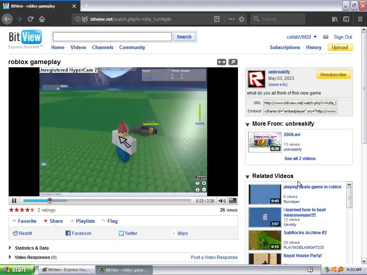Pause the video with the pause button
Screen dimensions: 367x275
click(x=14, y=201)
